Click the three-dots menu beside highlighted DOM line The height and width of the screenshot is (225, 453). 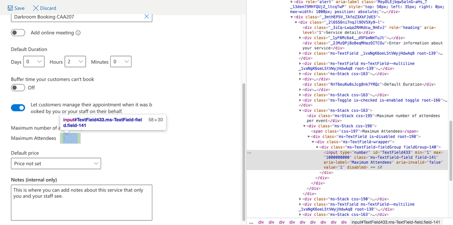tap(250, 153)
